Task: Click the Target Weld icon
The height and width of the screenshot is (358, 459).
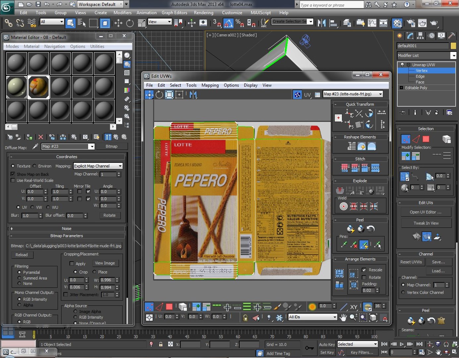Action: tap(344, 207)
